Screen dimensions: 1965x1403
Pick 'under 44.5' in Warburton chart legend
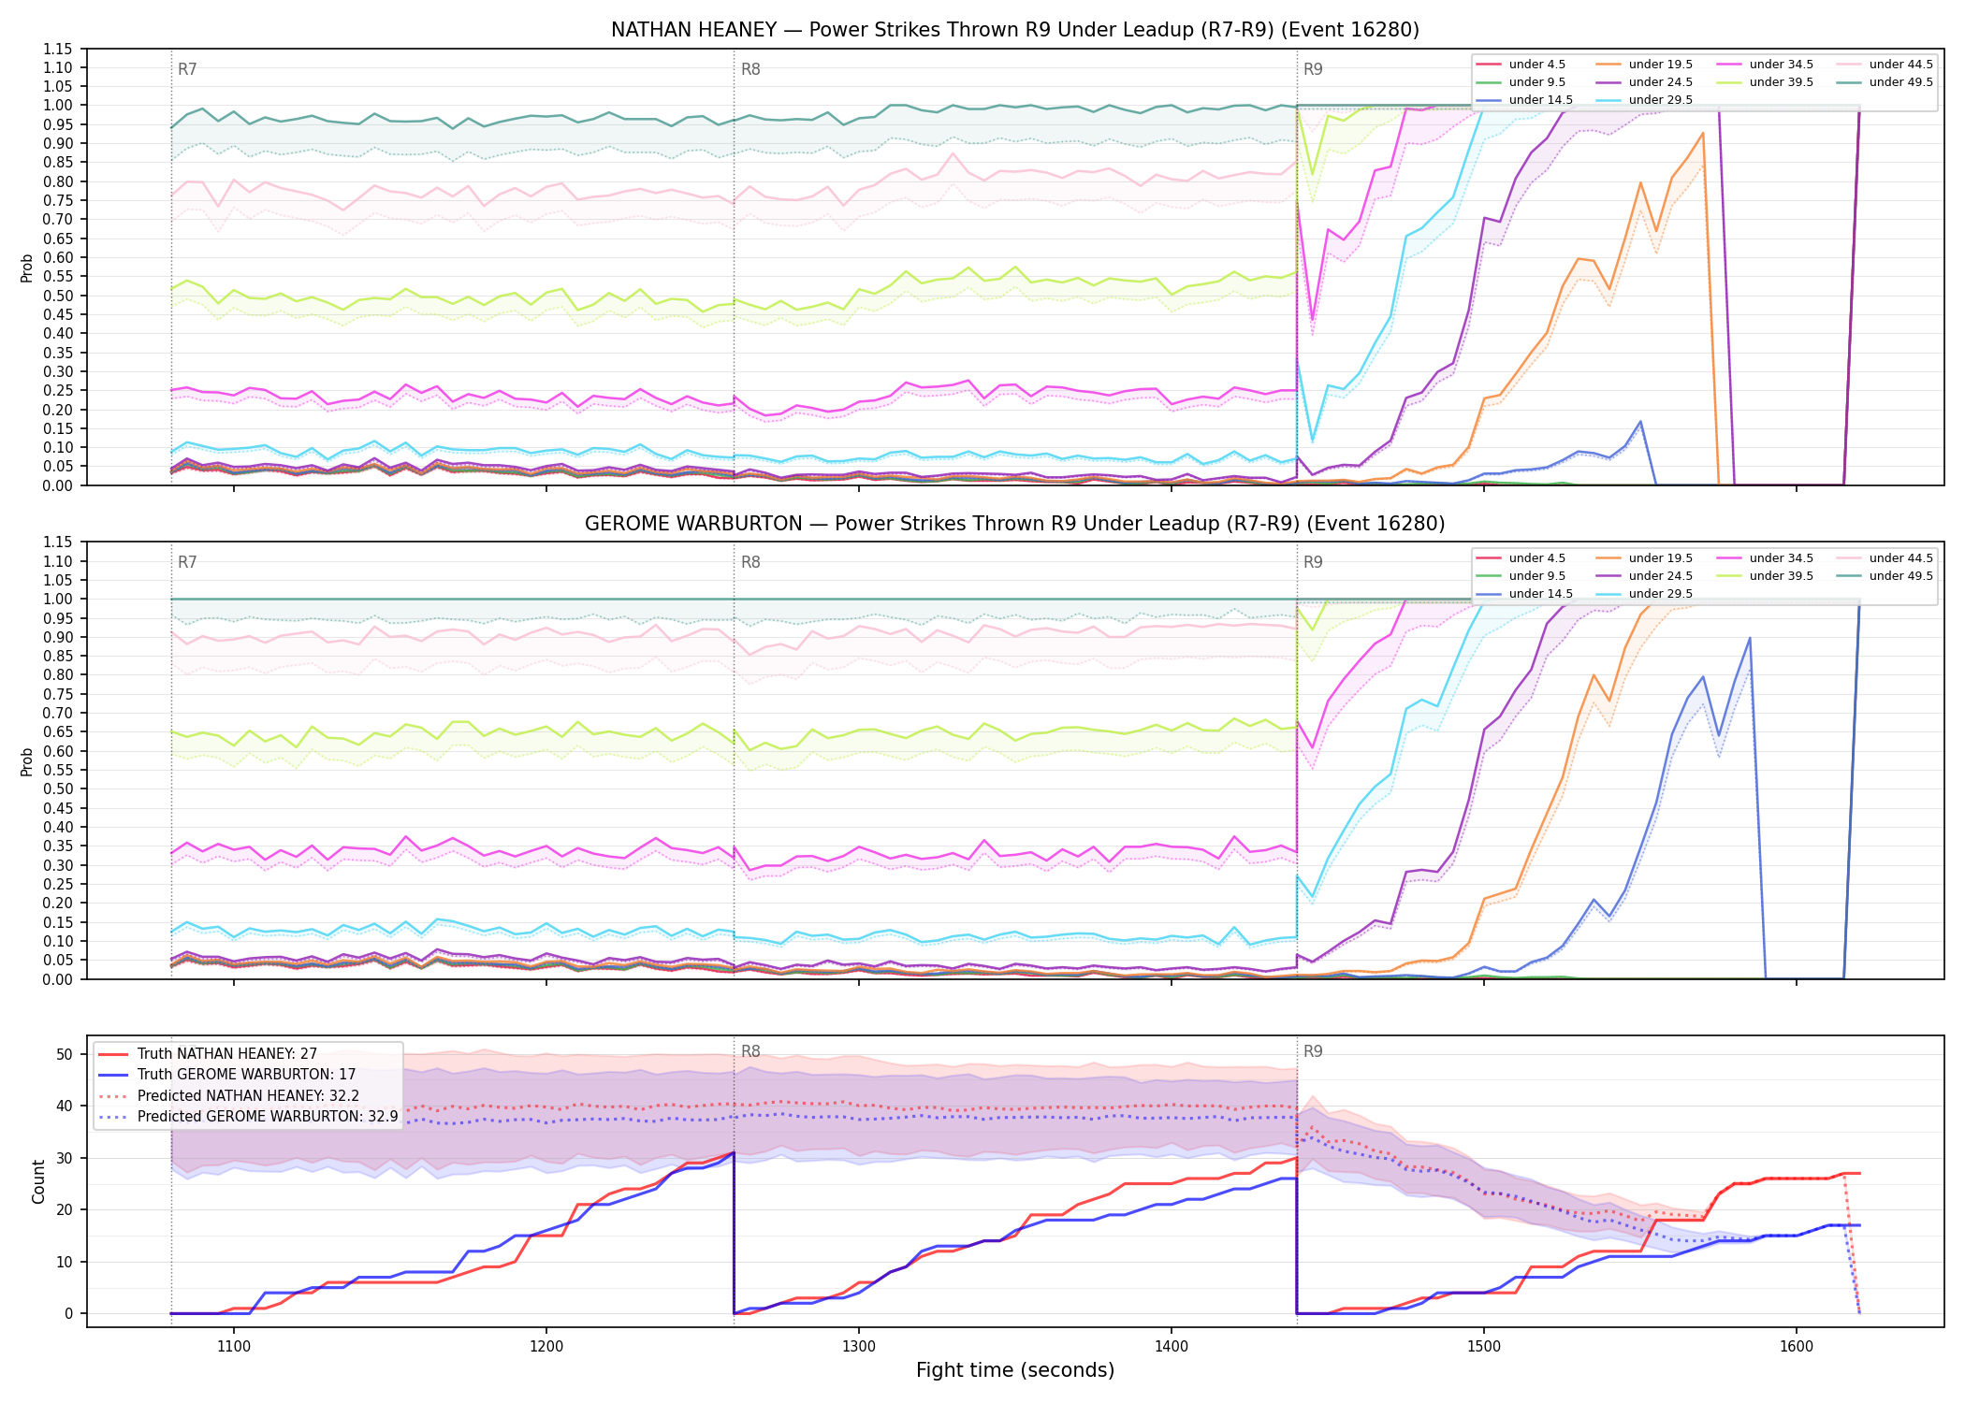[x=1885, y=558]
